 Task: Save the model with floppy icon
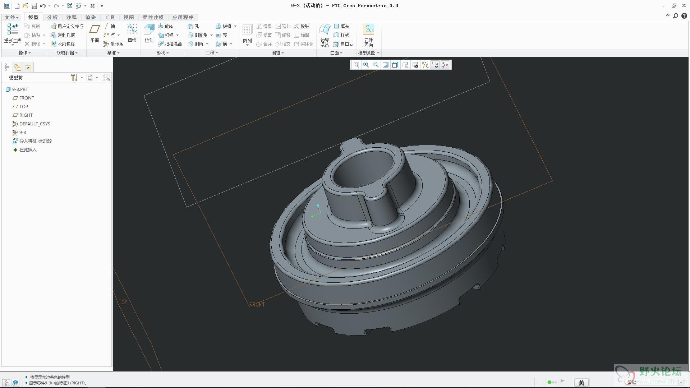(x=34, y=6)
